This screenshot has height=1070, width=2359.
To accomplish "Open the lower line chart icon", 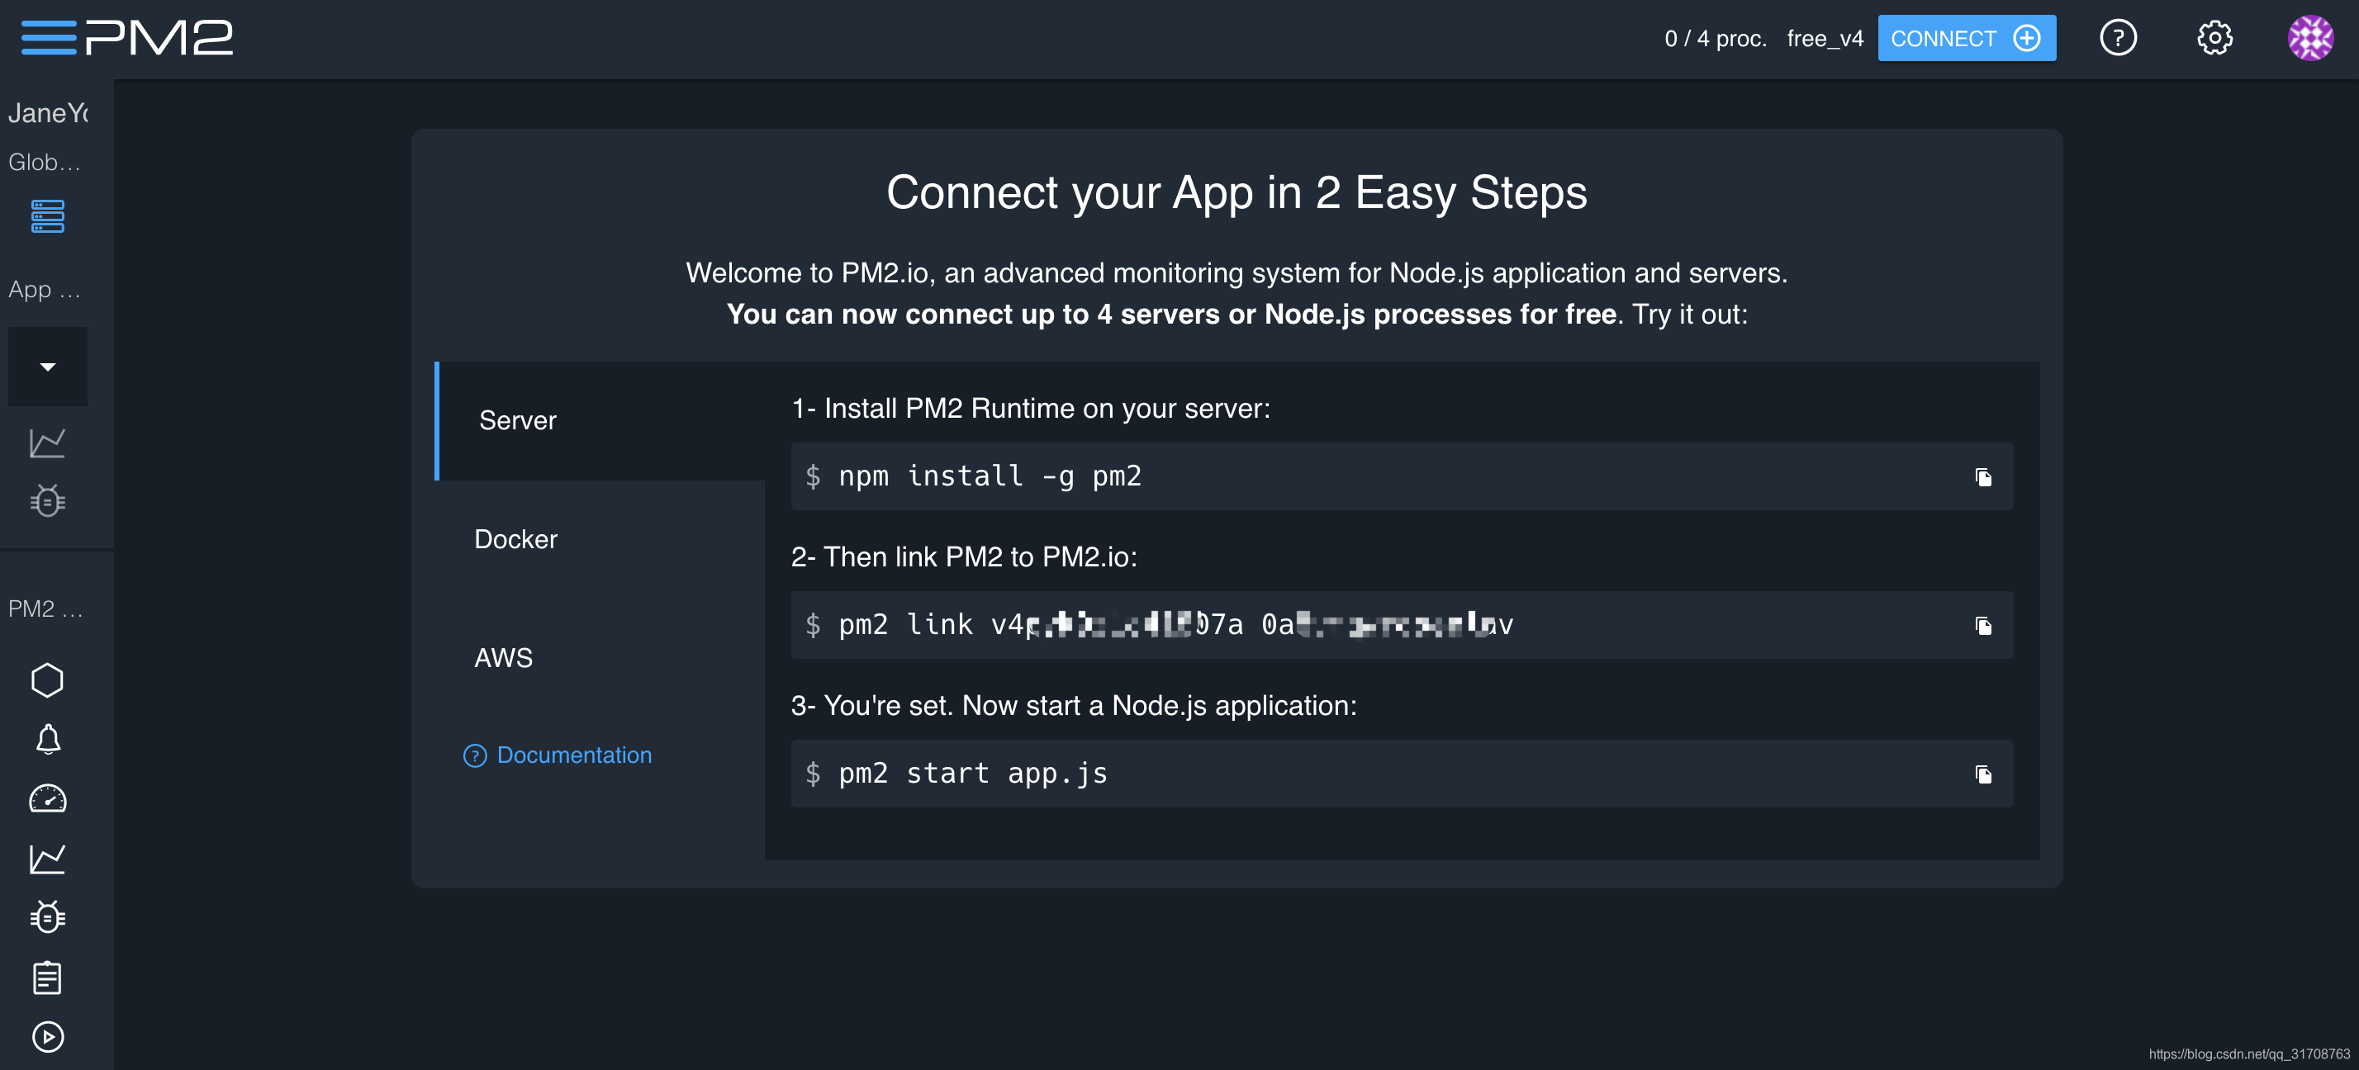I will (x=48, y=859).
